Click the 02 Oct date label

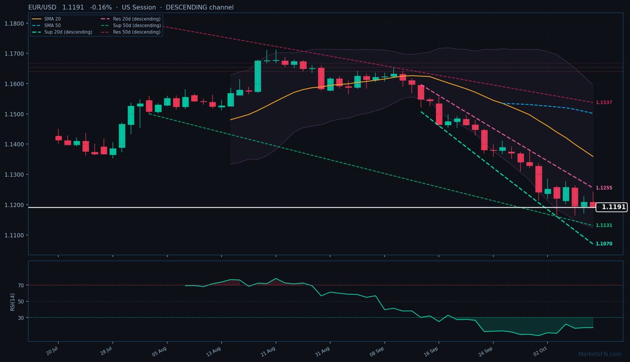541,351
